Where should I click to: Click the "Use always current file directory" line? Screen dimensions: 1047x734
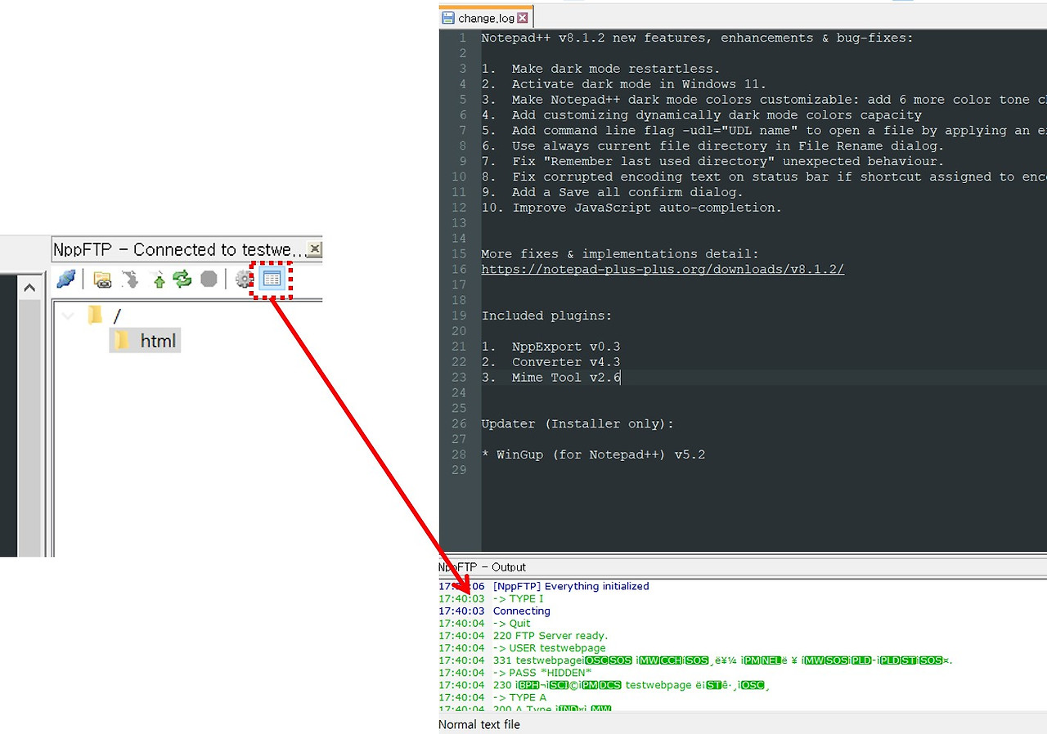pyautogui.click(x=712, y=146)
